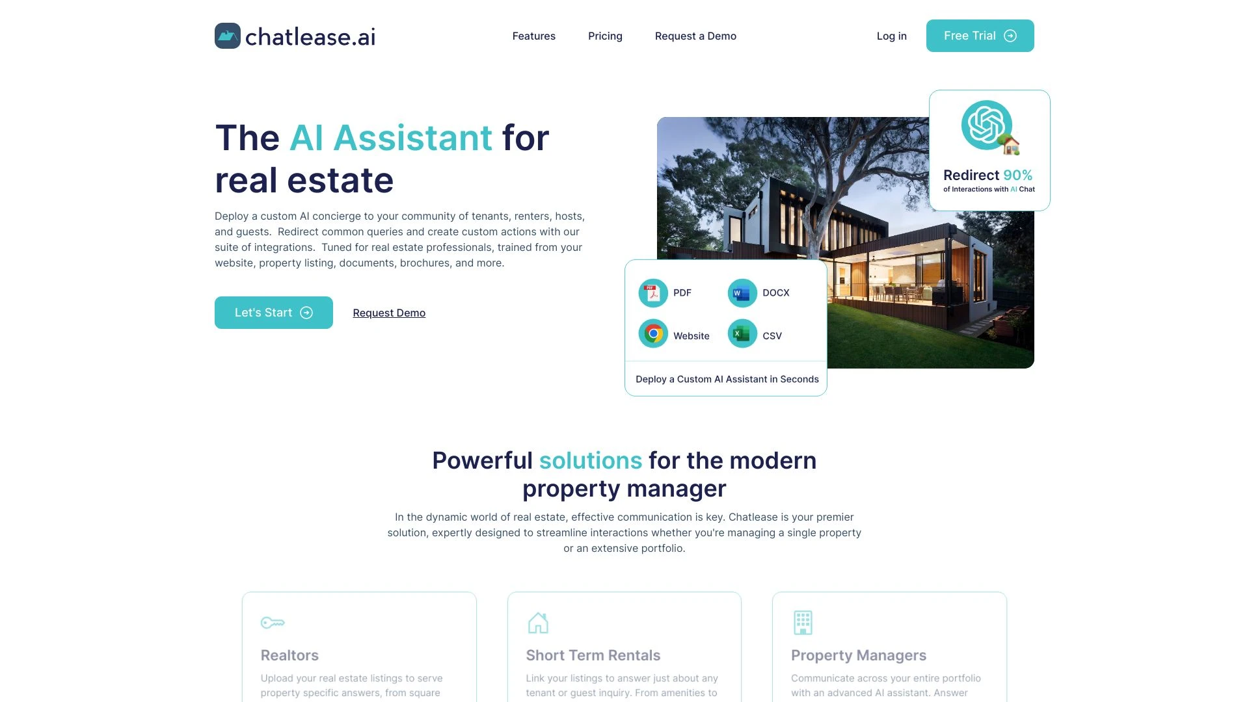Click the Request Demo link
This screenshot has height=702, width=1249.
(x=388, y=312)
